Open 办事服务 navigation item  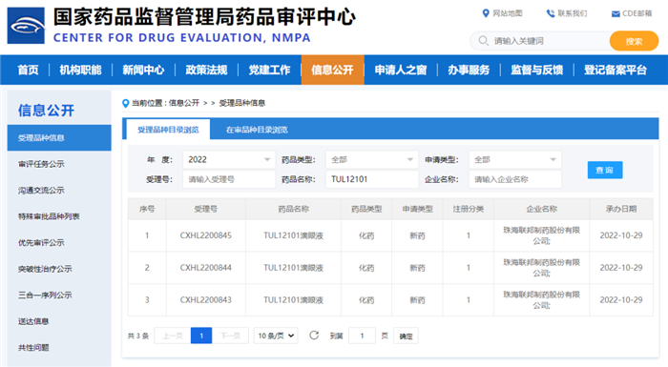point(469,70)
